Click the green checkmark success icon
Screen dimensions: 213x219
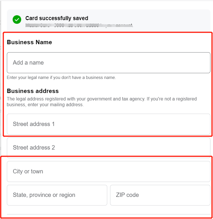coord(17,20)
